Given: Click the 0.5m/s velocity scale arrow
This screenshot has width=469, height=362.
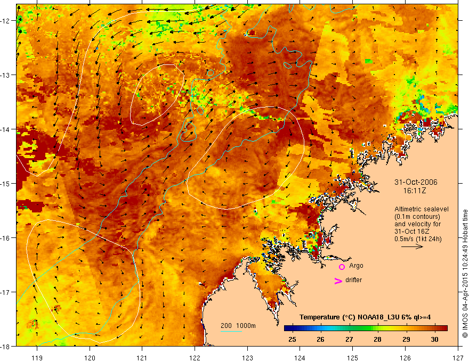Looking at the screenshot, I should click(x=412, y=246).
